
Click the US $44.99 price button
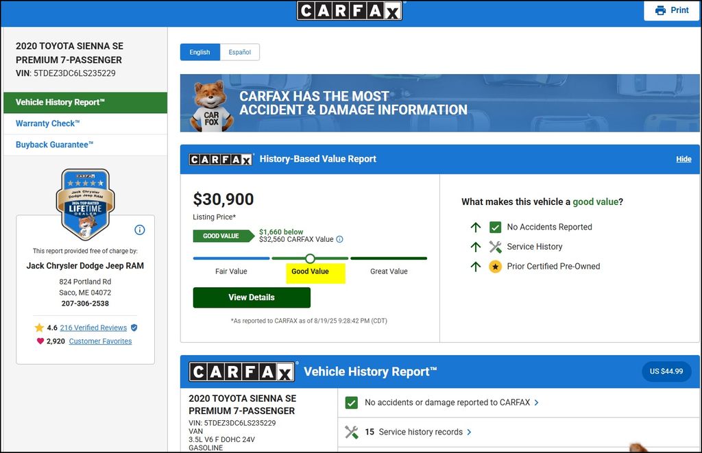666,371
